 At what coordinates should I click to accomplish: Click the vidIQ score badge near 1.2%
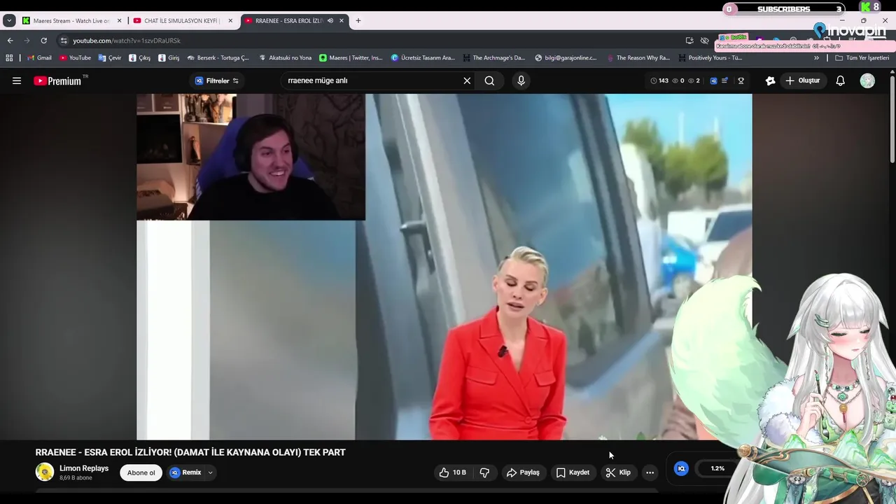coord(681,468)
